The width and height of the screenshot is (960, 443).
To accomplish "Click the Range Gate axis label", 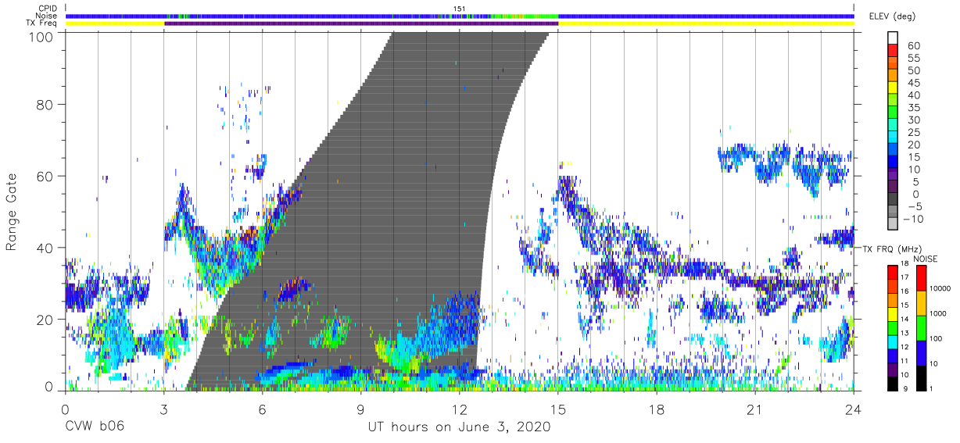I will [x=13, y=211].
